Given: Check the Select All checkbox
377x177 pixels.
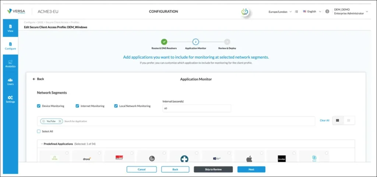Looking at the screenshot, I should [x=39, y=131].
